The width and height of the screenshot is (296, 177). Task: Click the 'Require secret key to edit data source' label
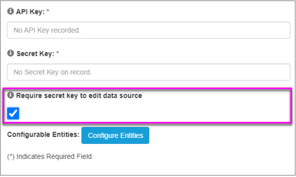pos(79,95)
